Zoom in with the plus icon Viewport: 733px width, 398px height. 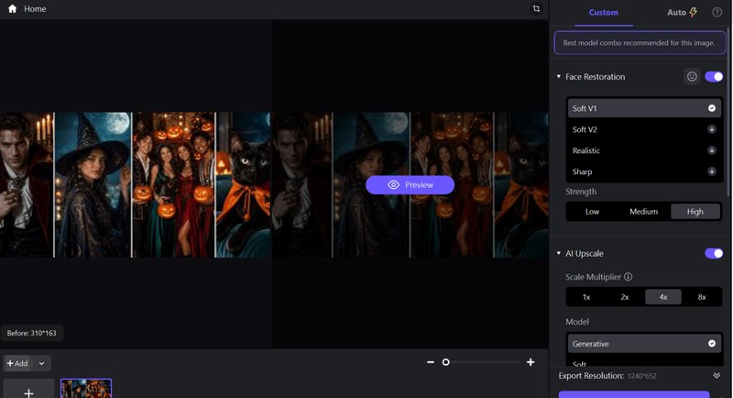coord(531,362)
